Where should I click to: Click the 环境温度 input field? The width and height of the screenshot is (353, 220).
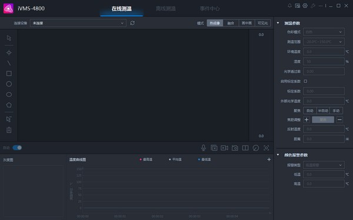coord(324,52)
